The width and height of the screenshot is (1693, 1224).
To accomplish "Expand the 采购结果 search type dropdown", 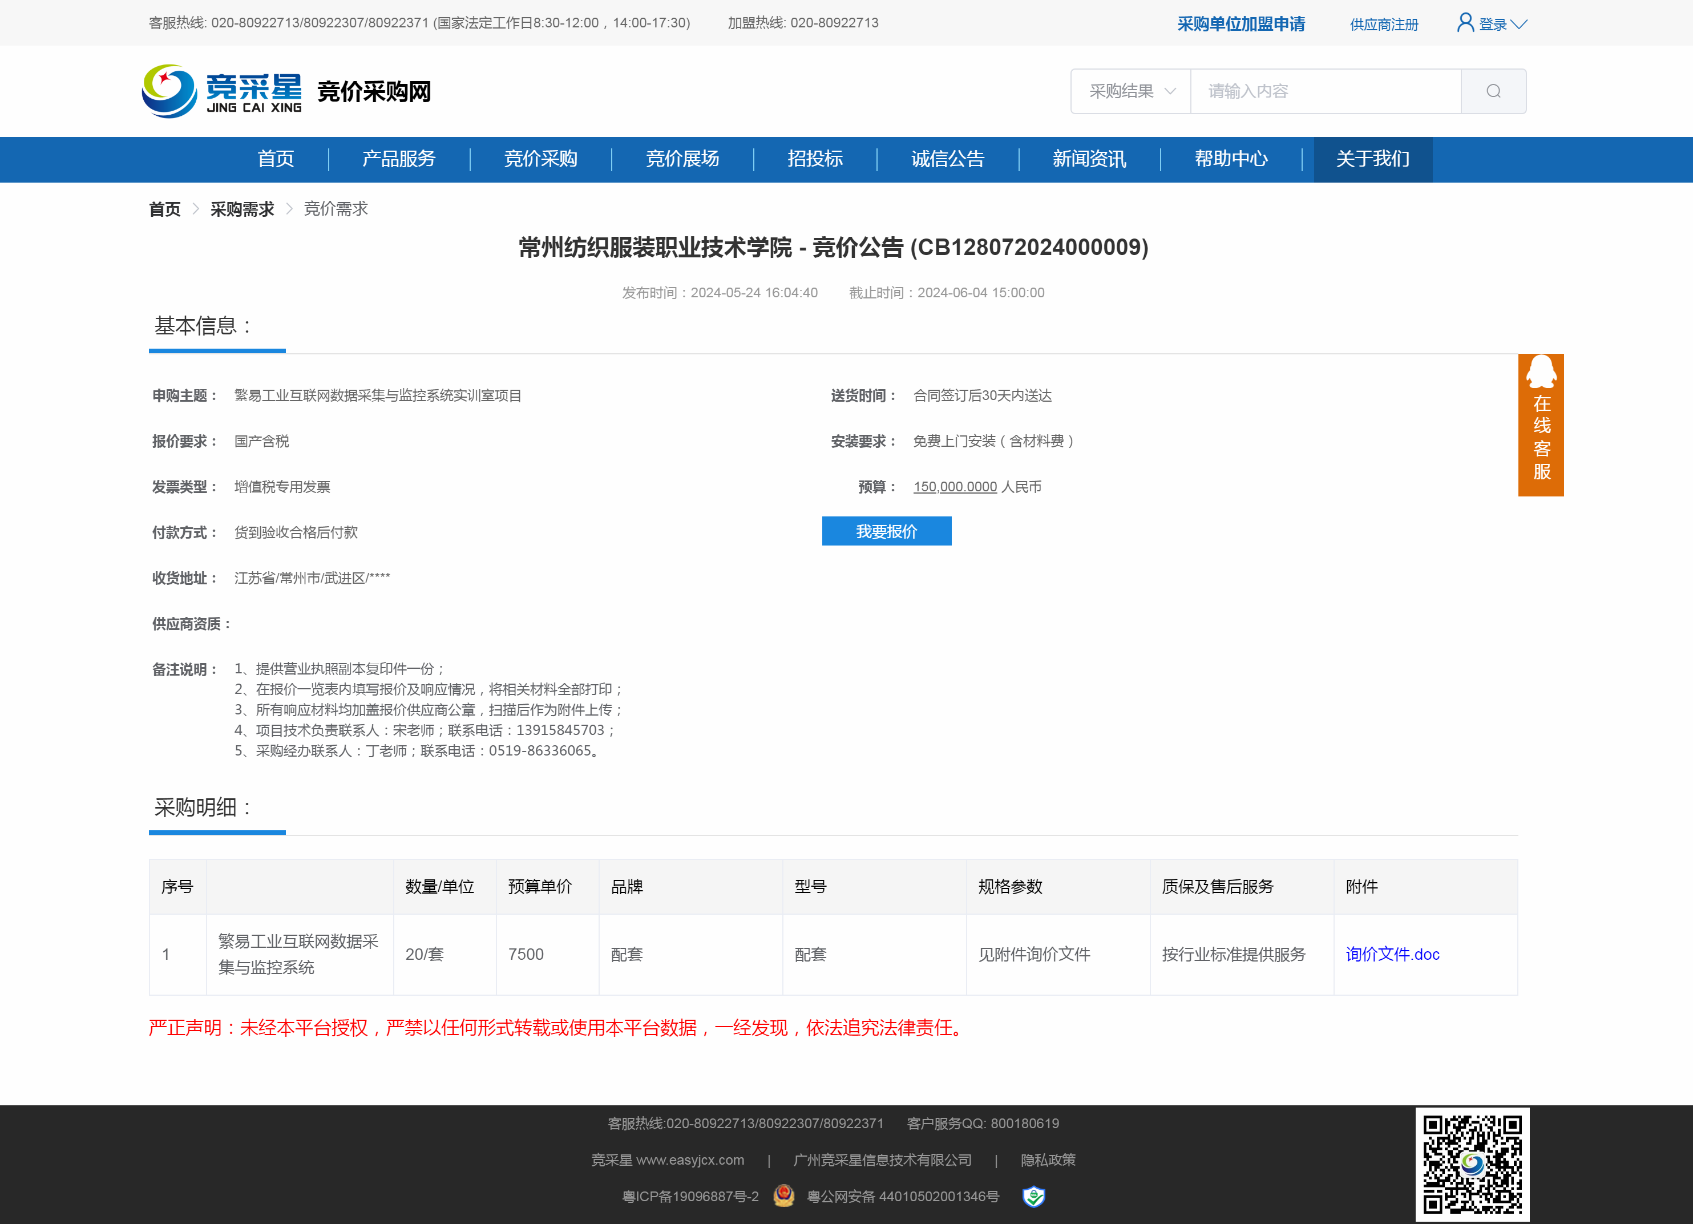I will (x=1130, y=91).
